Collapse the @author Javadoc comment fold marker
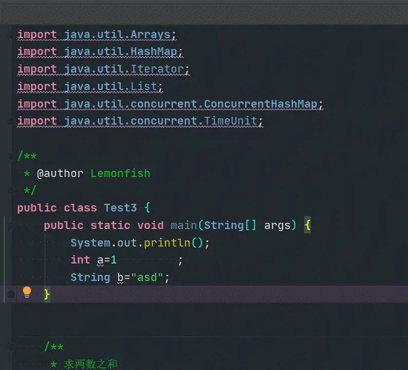The image size is (408, 370). [x=11, y=156]
